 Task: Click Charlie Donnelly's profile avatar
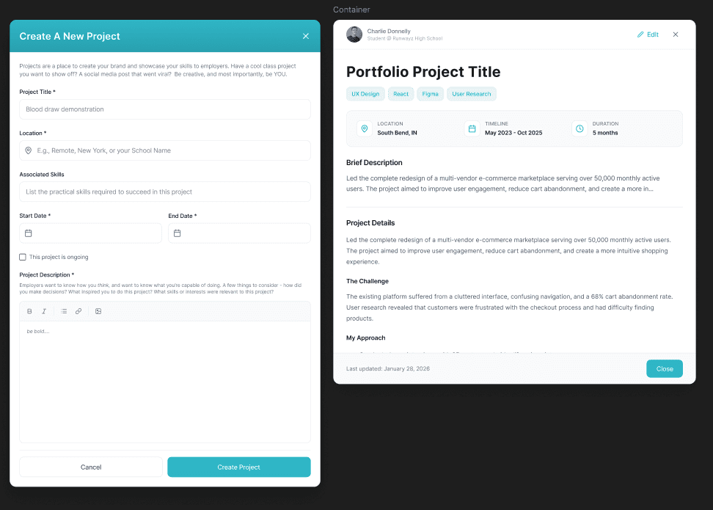tap(354, 34)
